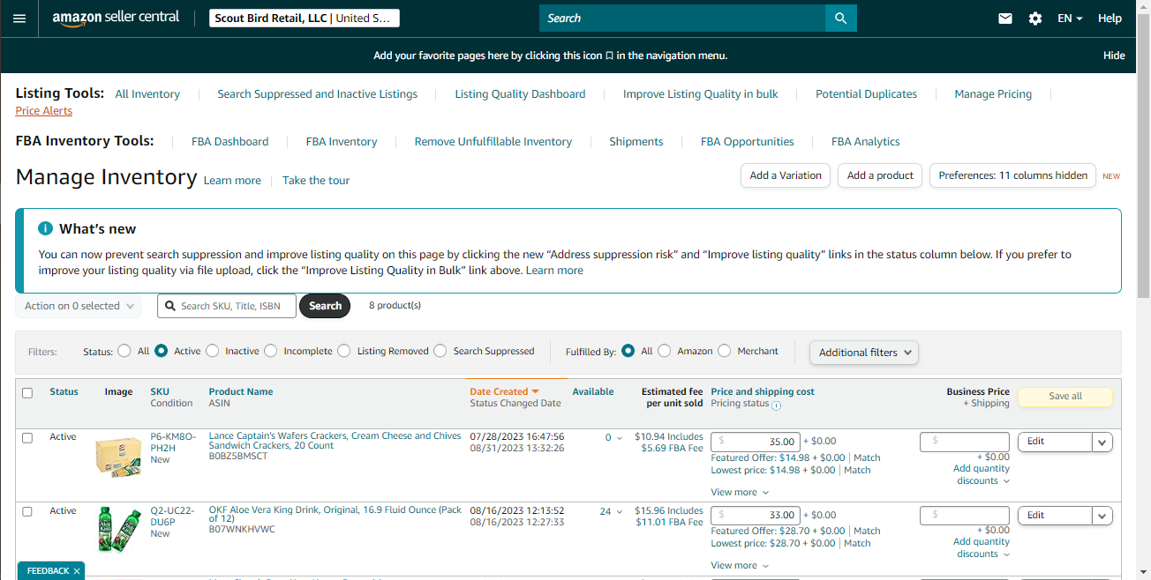This screenshot has width=1151, height=580.
Task: Click the price field showing 33.00
Action: 755,515
